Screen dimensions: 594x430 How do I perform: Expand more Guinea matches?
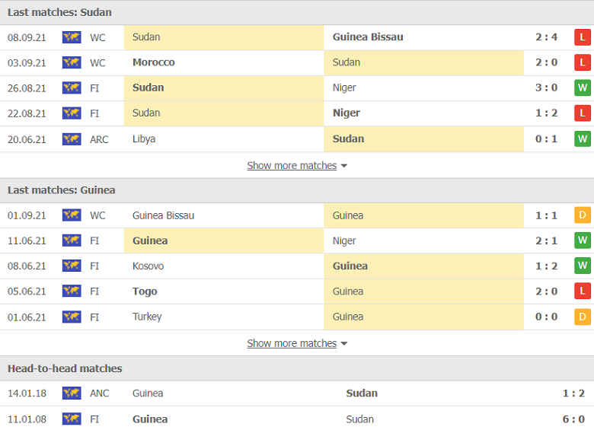pyautogui.click(x=292, y=343)
